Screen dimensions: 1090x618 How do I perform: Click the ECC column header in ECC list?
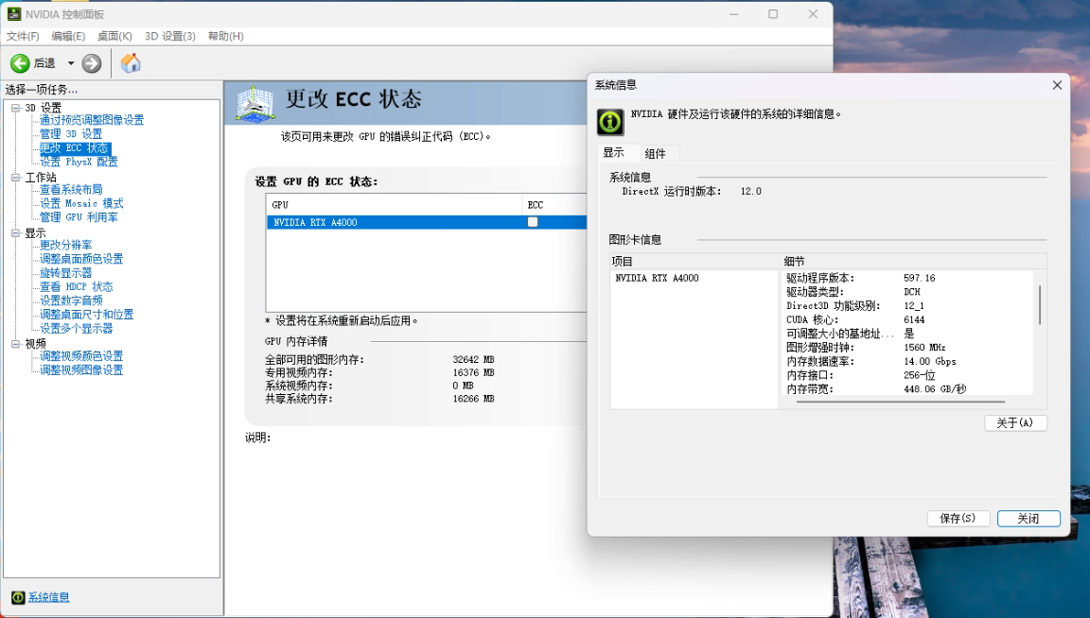tap(554, 205)
